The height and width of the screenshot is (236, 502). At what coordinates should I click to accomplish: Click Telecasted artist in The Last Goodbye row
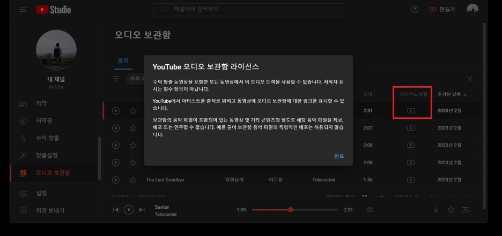point(324,180)
